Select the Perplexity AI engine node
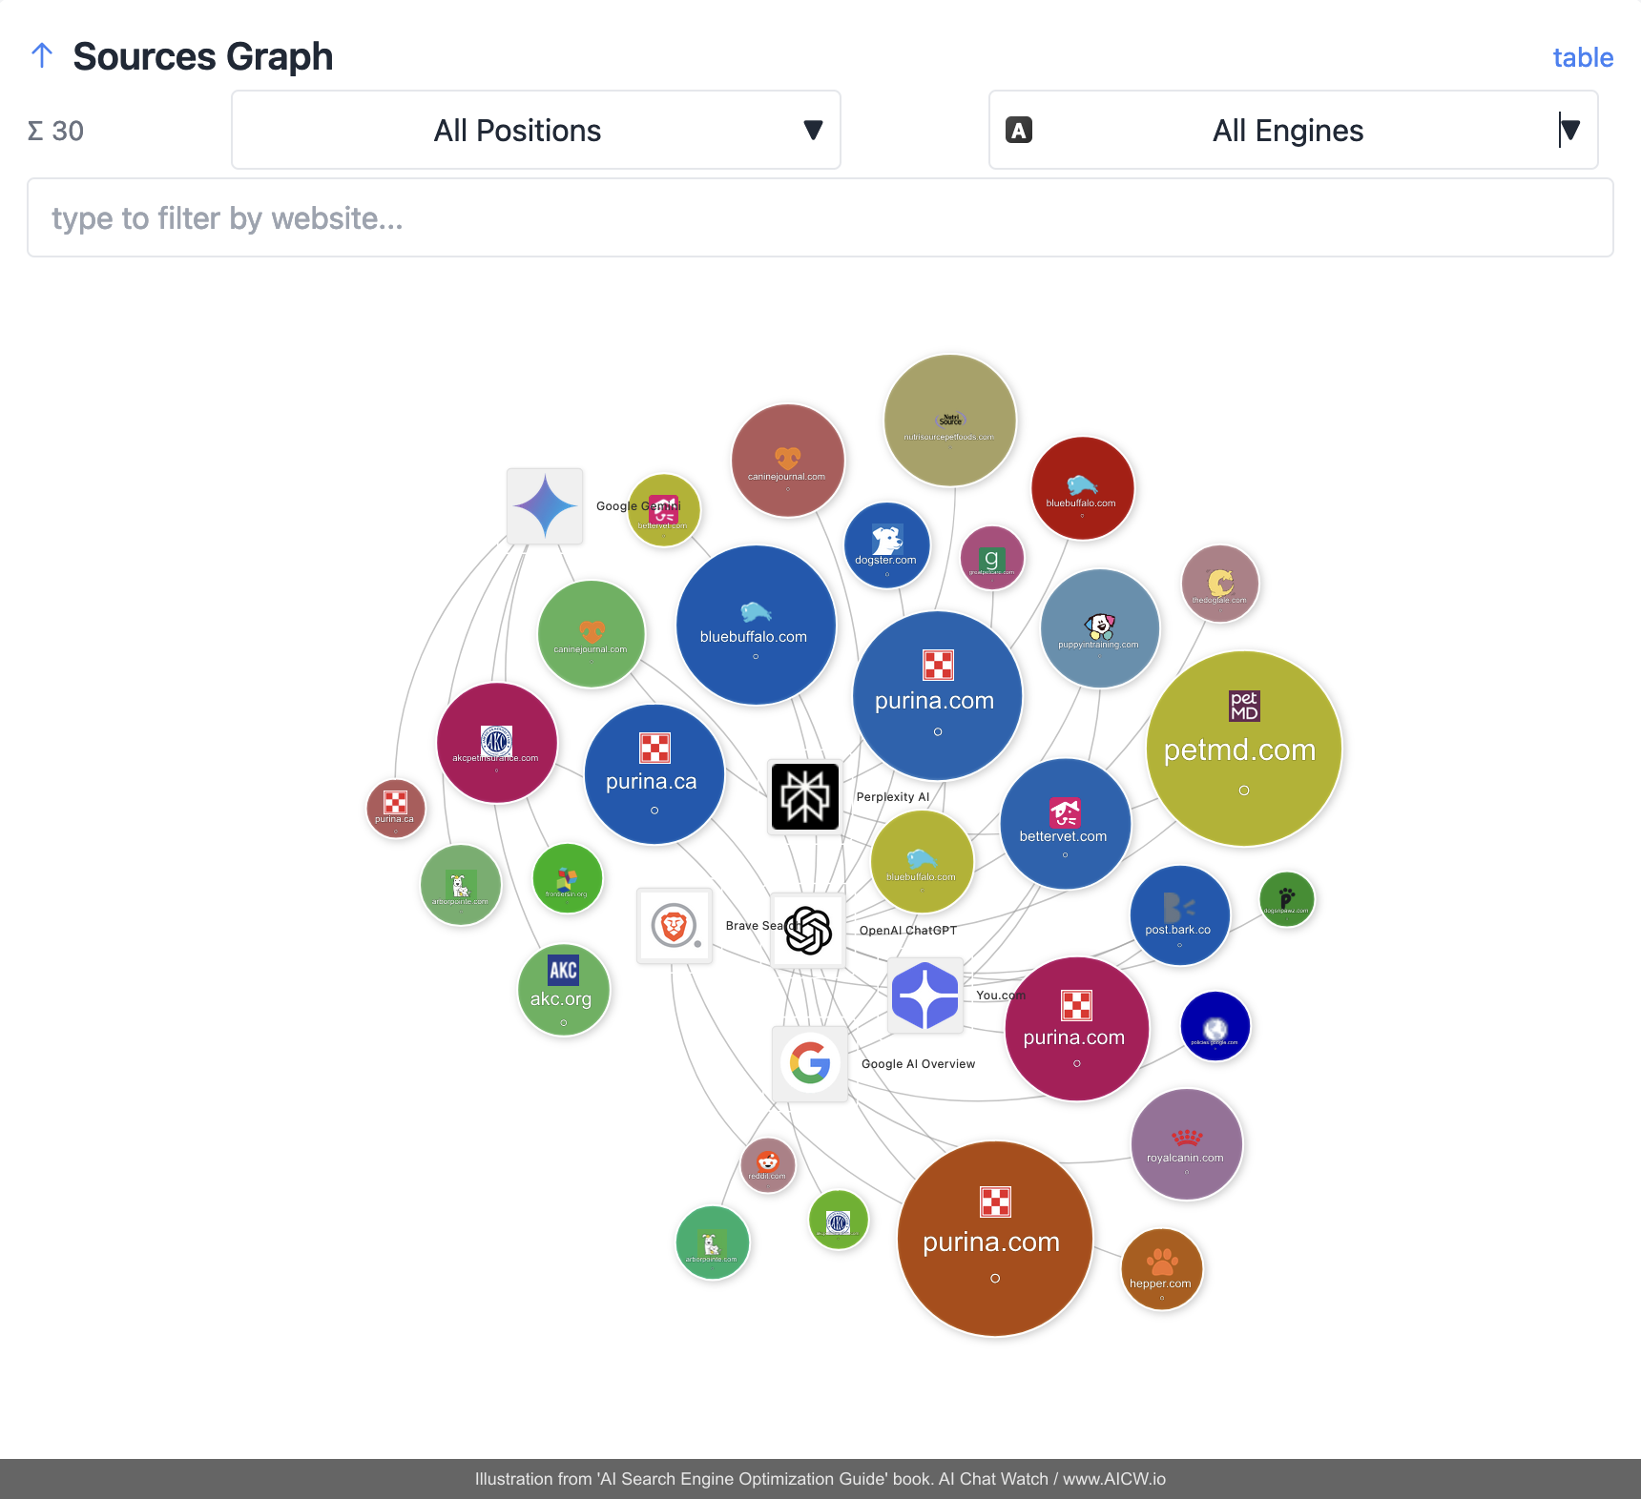Image resolution: width=1641 pixels, height=1499 pixels. 805,796
